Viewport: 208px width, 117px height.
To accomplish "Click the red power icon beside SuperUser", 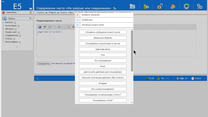I will [x=4, y=12].
